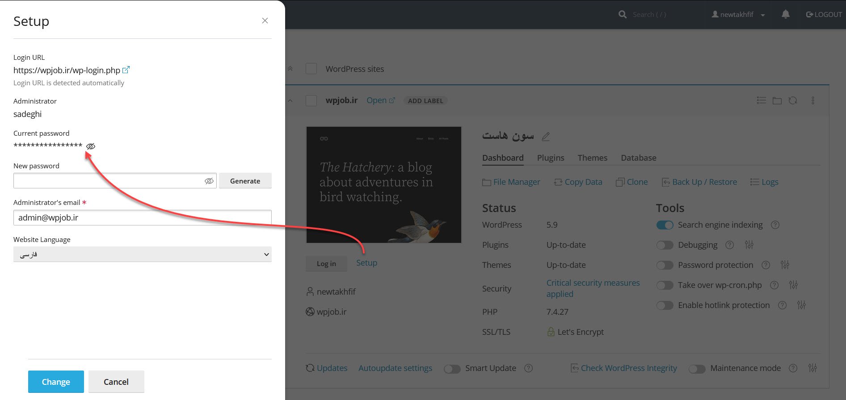This screenshot has height=400, width=846.
Task: Log out of the panel
Action: [x=824, y=15]
